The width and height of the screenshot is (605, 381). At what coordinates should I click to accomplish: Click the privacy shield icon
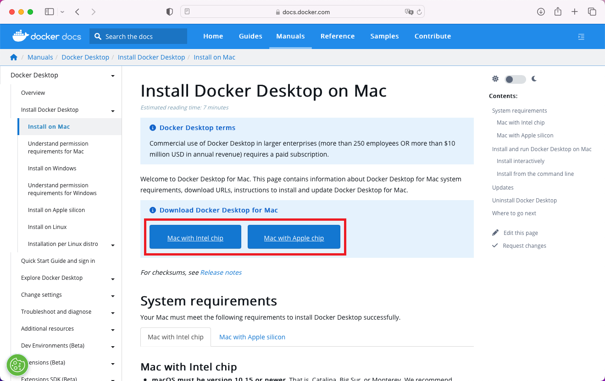pos(170,12)
